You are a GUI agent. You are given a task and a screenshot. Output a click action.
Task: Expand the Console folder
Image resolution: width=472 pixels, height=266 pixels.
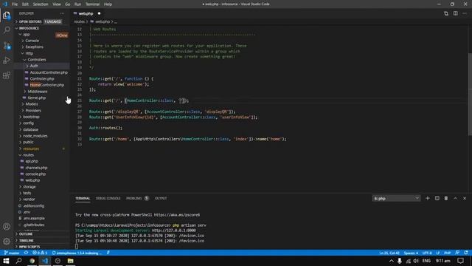click(32, 41)
